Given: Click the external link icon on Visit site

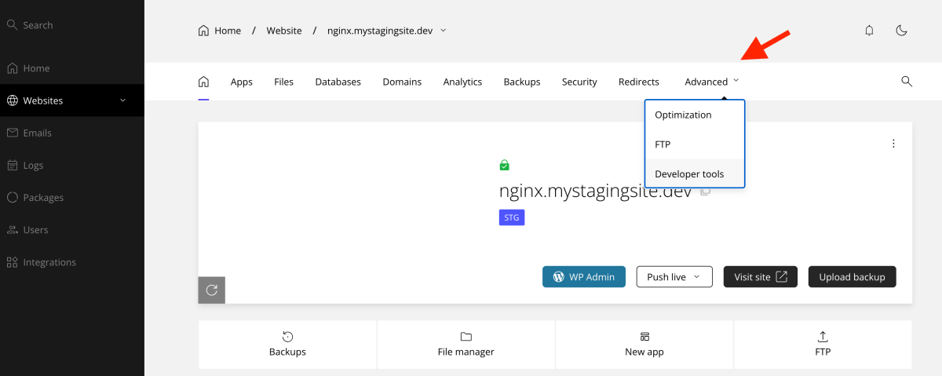Looking at the screenshot, I should tap(781, 277).
